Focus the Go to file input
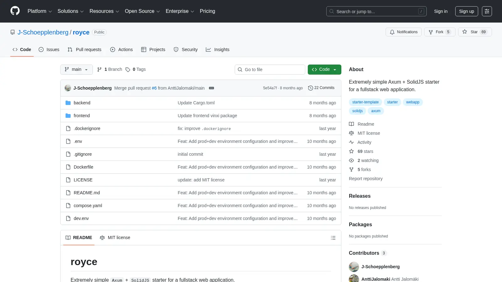This screenshot has height=282, width=502. click(270, 70)
